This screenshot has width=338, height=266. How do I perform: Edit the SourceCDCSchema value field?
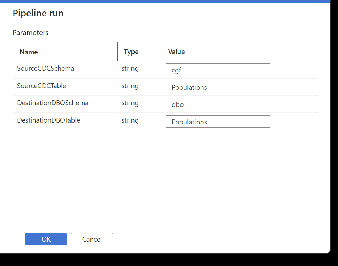(218, 70)
